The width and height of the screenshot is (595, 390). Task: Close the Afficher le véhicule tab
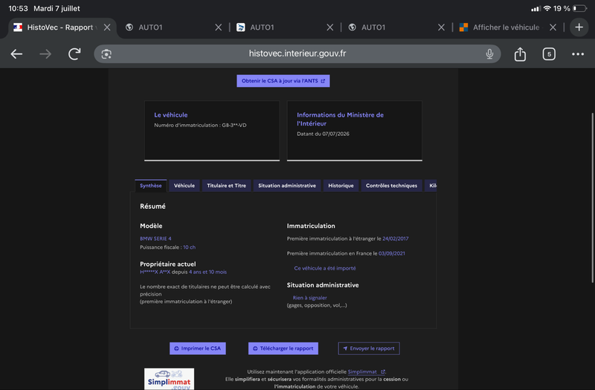pos(553,27)
